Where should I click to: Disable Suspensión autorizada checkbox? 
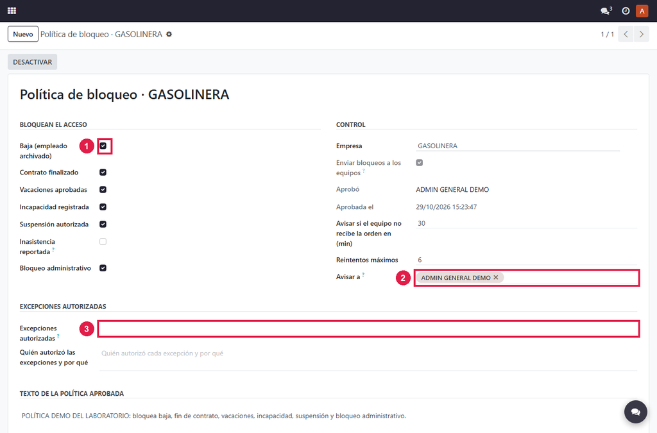103,224
